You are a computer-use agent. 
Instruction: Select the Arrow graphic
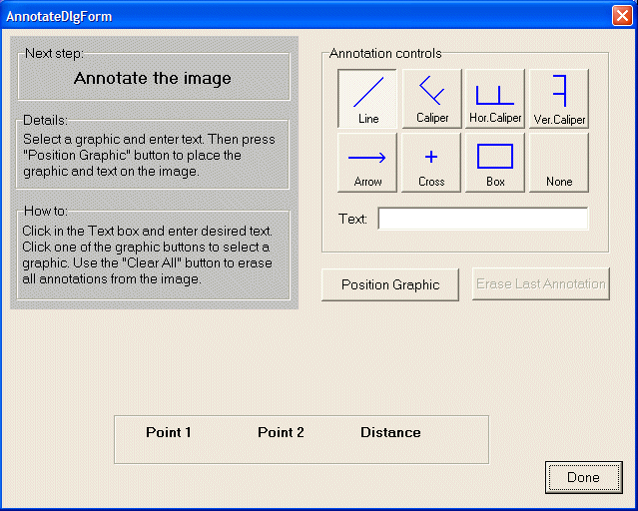point(367,162)
